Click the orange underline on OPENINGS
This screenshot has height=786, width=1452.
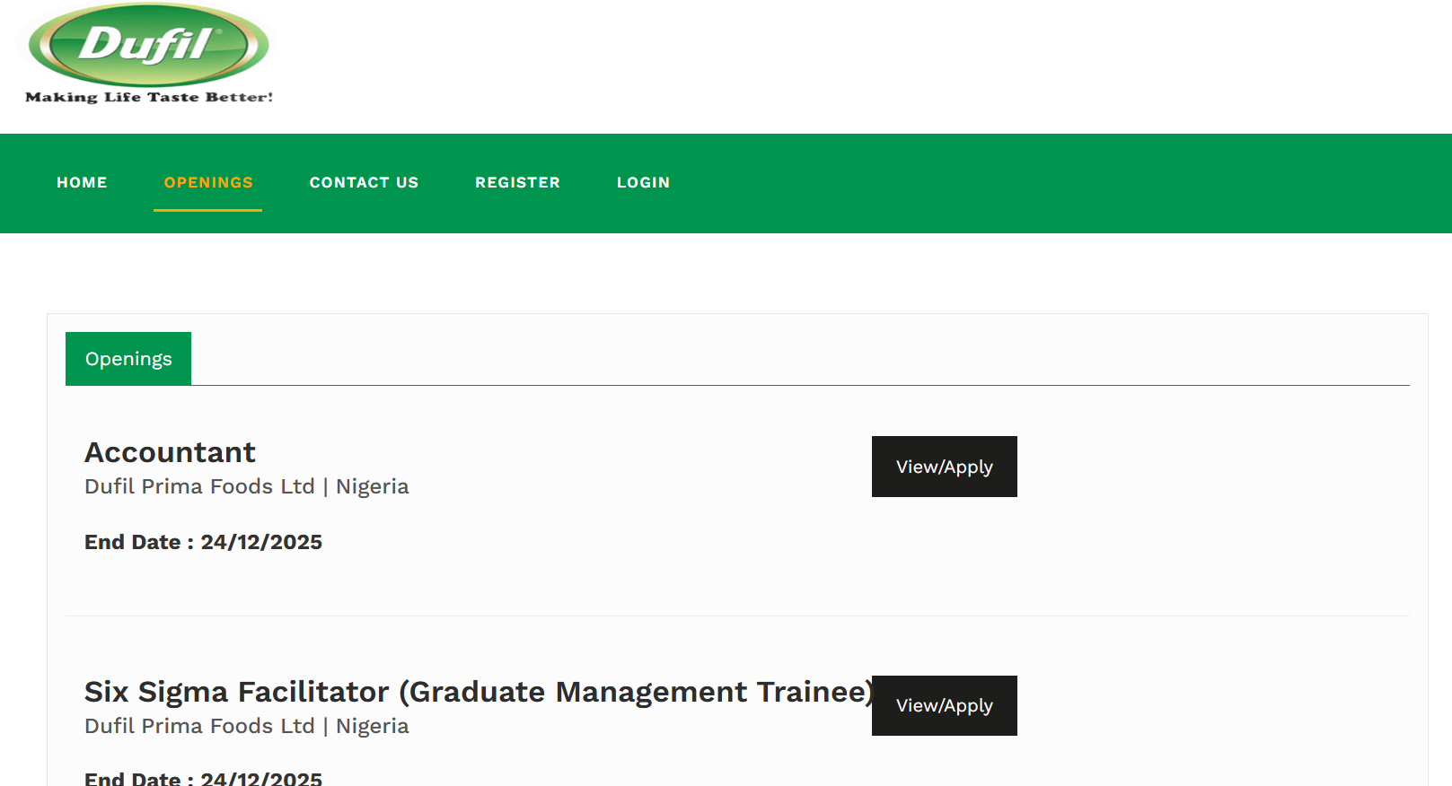(207, 210)
